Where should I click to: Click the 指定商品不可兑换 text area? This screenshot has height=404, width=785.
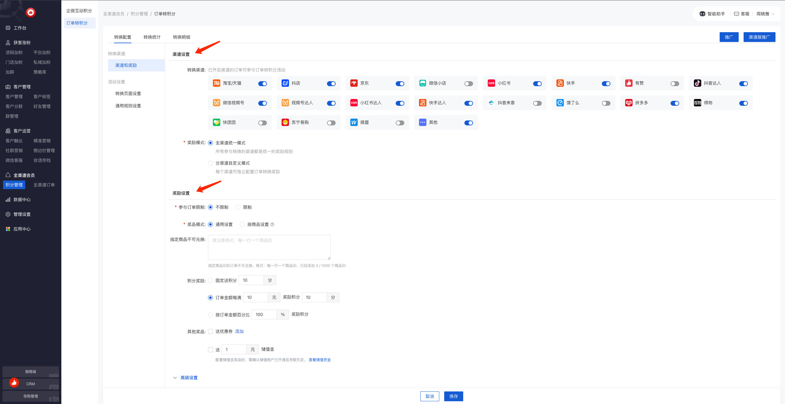click(269, 247)
